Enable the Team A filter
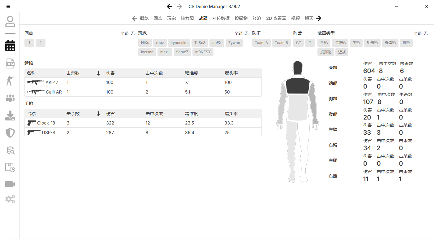The height and width of the screenshot is (240, 435). [x=261, y=43]
